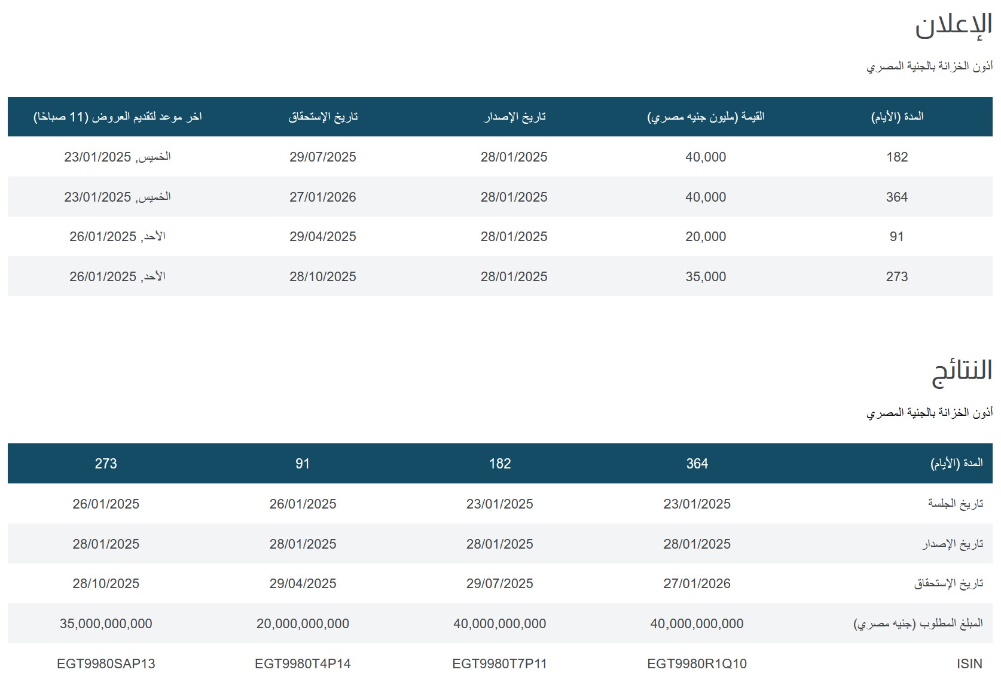Click the ISIN row label

969,664
